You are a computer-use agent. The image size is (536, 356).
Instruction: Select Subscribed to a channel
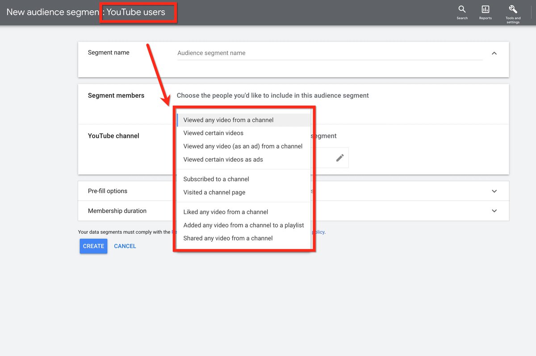(243, 179)
